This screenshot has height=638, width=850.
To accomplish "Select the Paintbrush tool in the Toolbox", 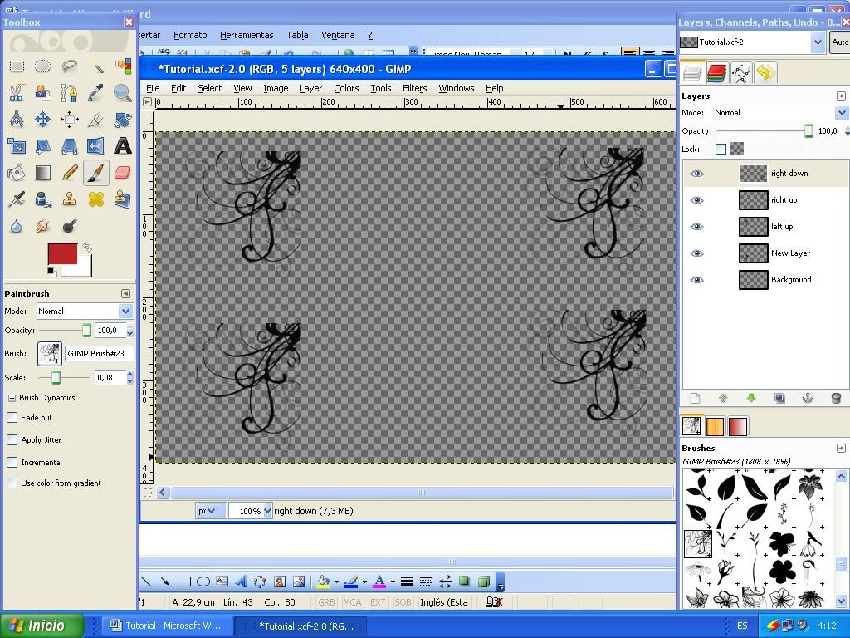I will pyautogui.click(x=96, y=173).
